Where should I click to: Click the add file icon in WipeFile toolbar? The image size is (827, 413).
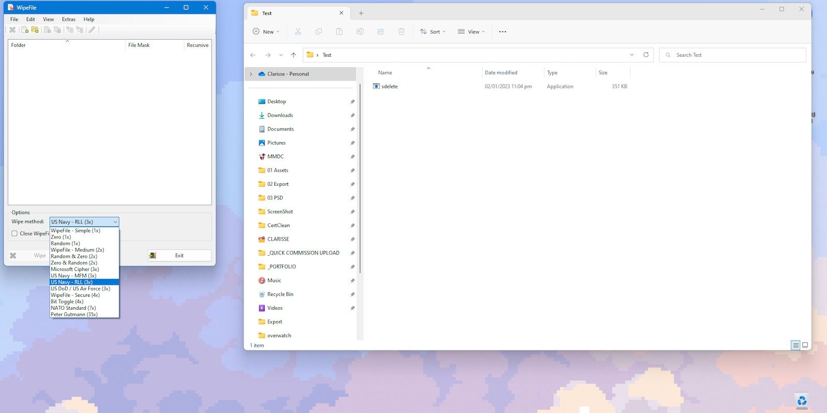tap(25, 30)
